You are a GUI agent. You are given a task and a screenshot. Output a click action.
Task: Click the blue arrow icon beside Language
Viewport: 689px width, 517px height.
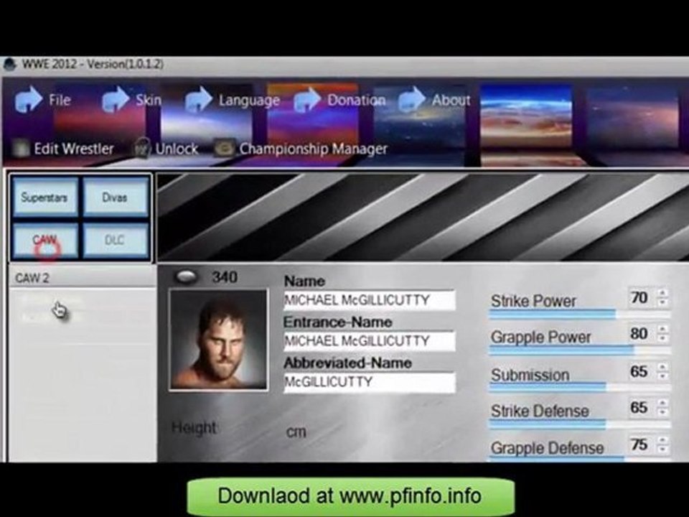(199, 99)
